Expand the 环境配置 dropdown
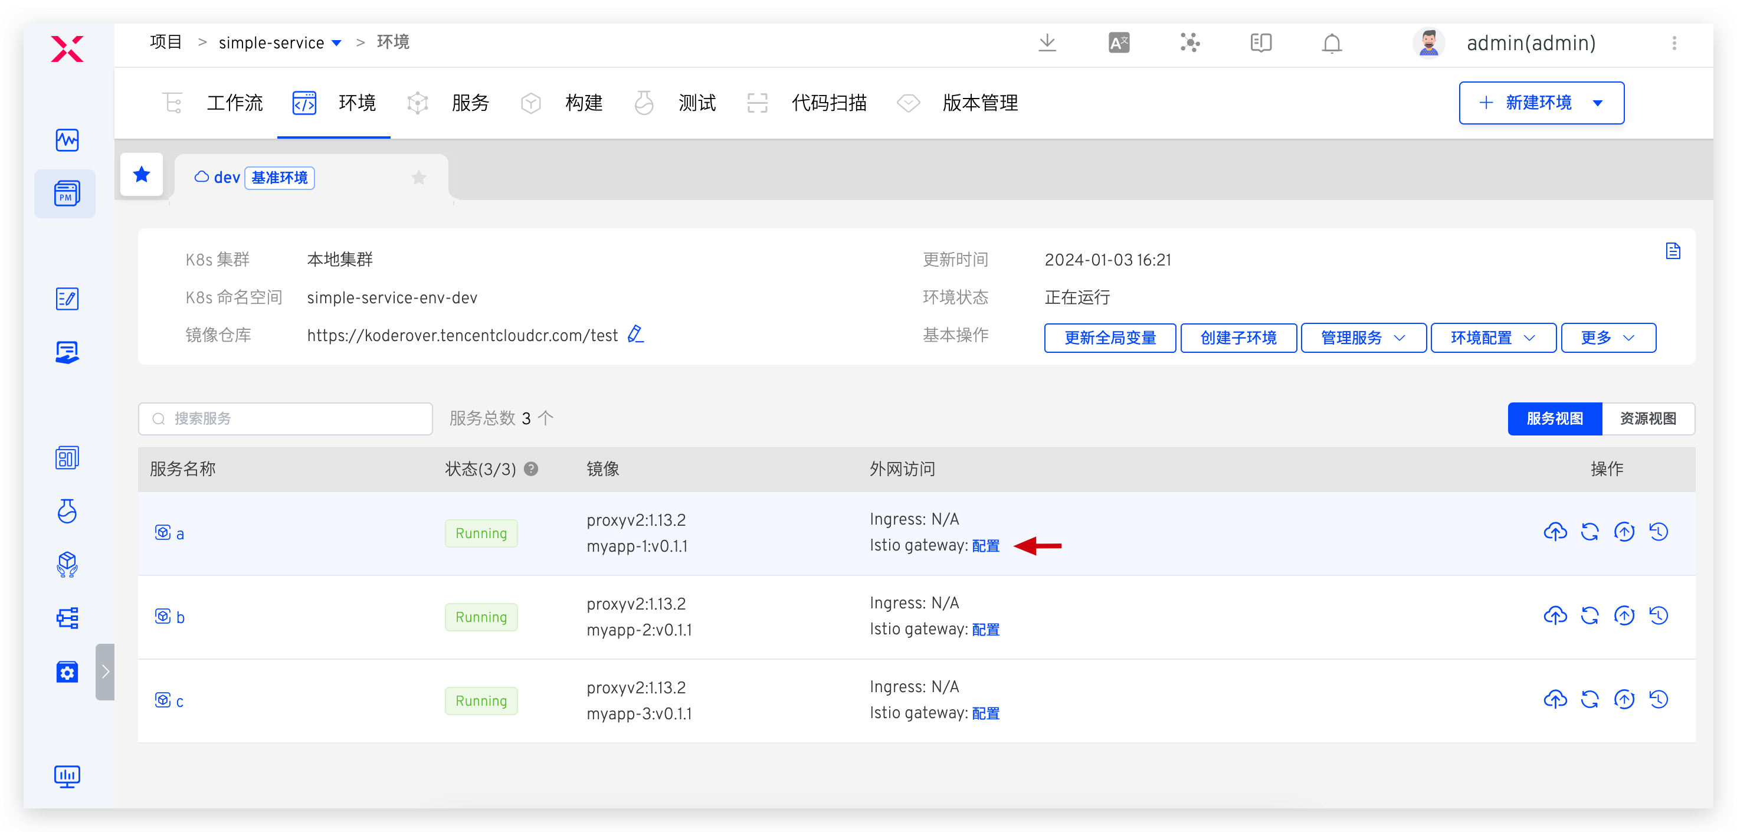 [1492, 338]
